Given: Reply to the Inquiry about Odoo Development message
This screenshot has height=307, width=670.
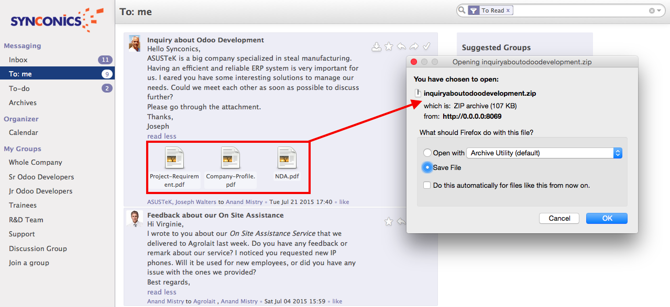Looking at the screenshot, I should pos(401,47).
